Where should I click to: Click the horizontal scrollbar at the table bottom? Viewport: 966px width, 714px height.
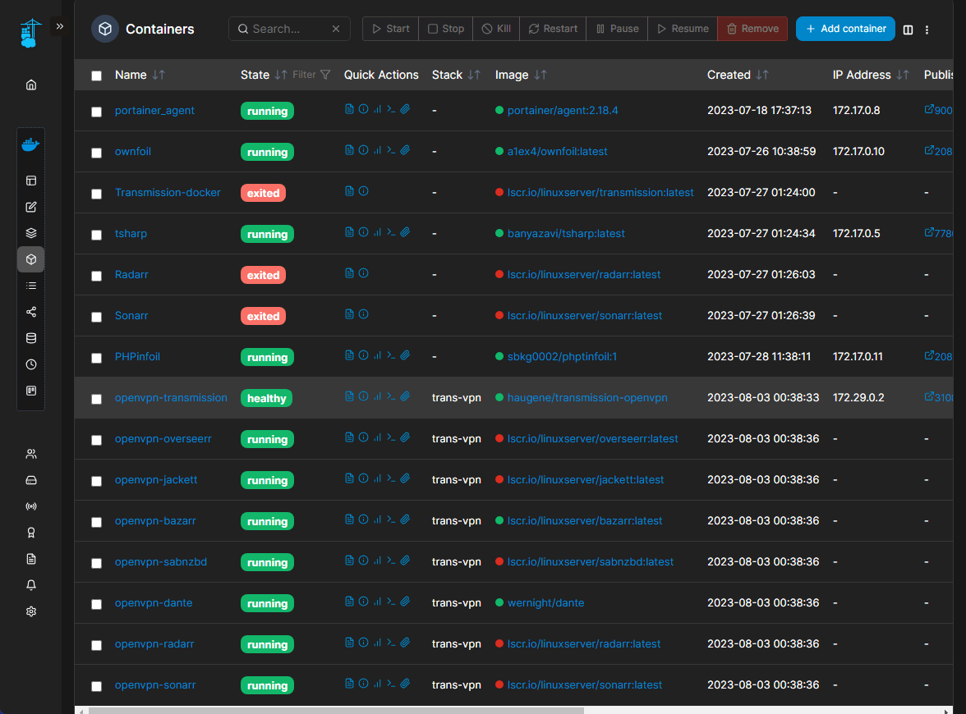click(x=336, y=711)
